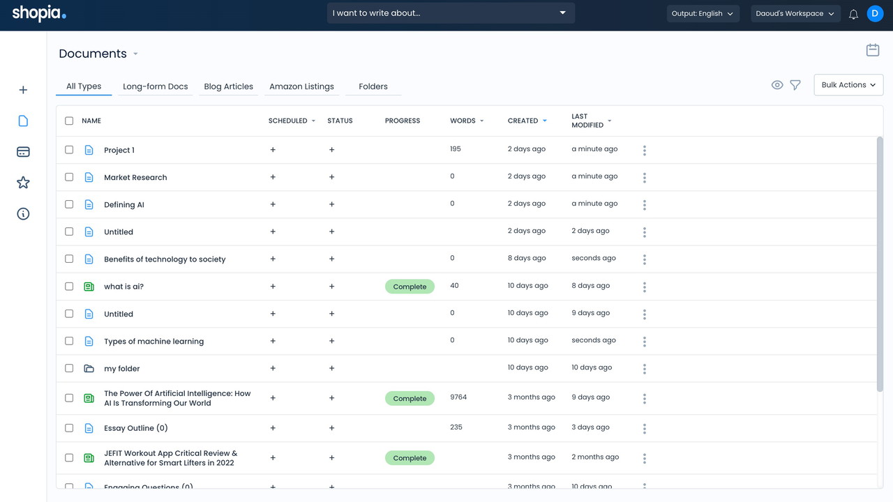The image size is (893, 502).
Task: Open the Defining AI document
Action: (124, 205)
